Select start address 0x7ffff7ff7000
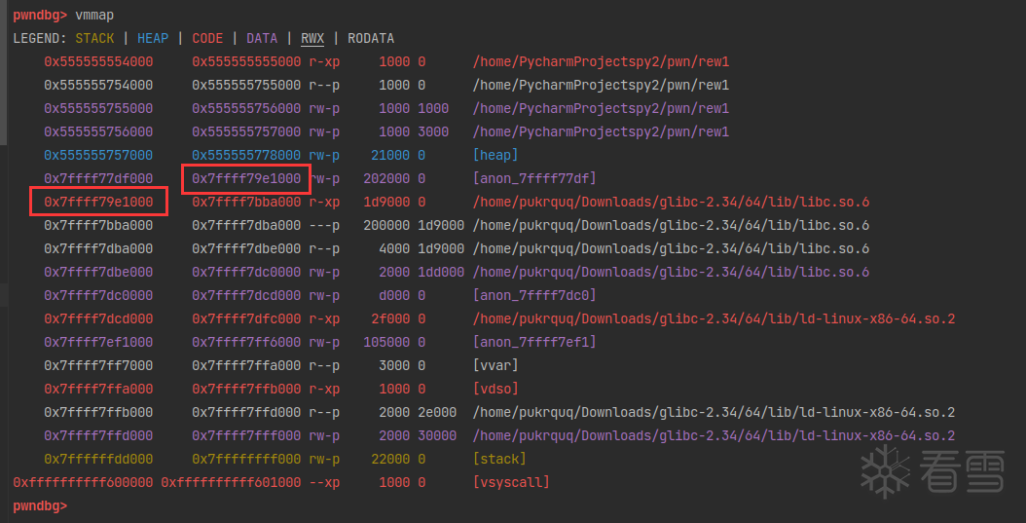The width and height of the screenshot is (1026, 523). 98,365
